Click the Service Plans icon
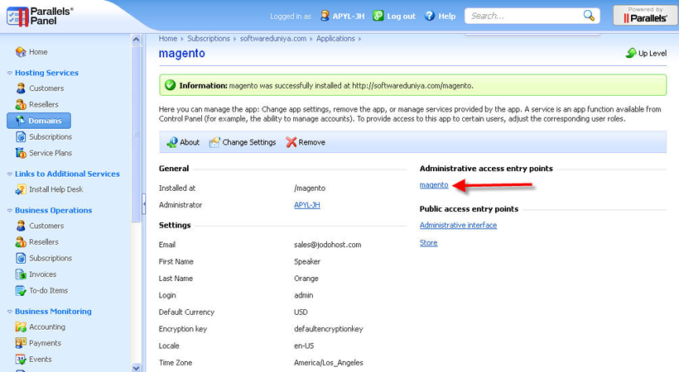Image resolution: width=679 pixels, height=372 pixels. pyautogui.click(x=21, y=153)
